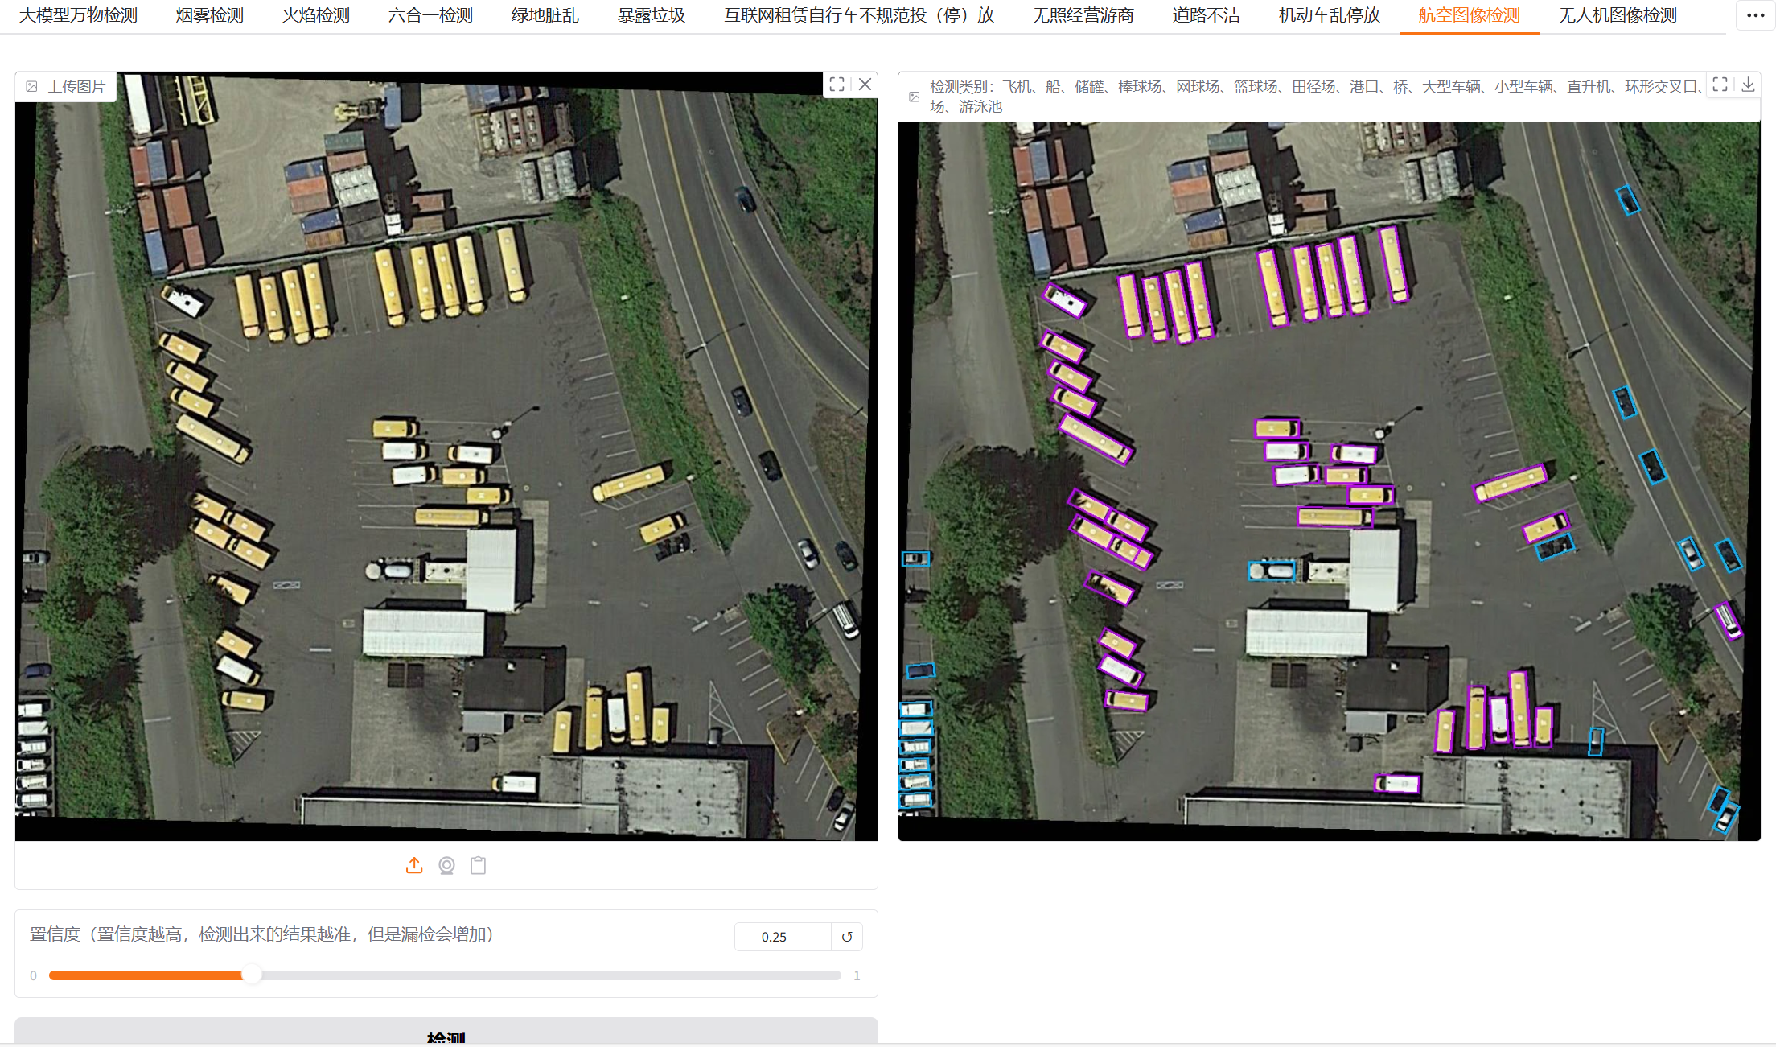This screenshot has width=1776, height=1047.
Task: Click the upload file icon below image
Action: 414,865
